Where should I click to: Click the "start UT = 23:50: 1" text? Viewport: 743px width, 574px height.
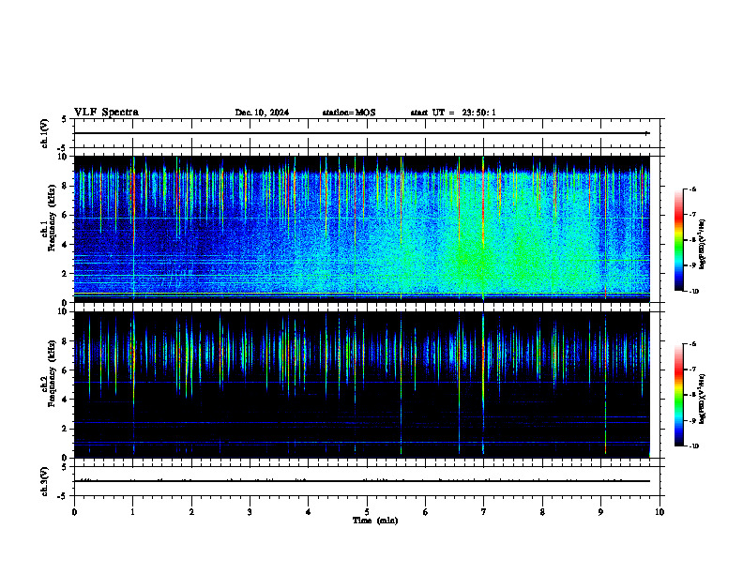click(x=453, y=113)
